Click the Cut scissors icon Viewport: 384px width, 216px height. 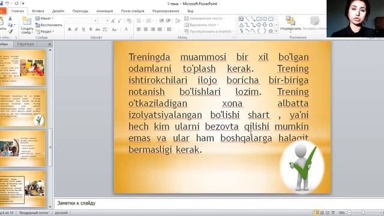pos(10,19)
